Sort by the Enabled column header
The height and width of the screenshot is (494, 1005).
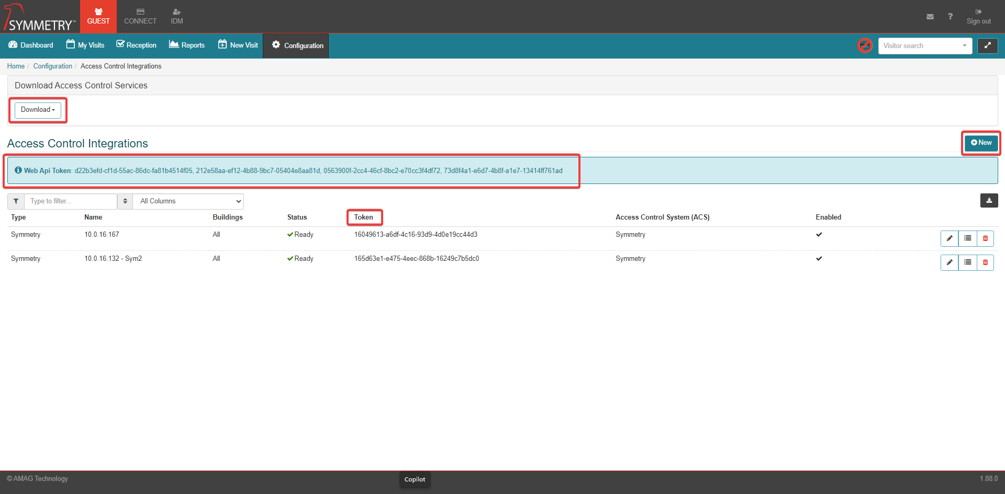click(x=828, y=217)
